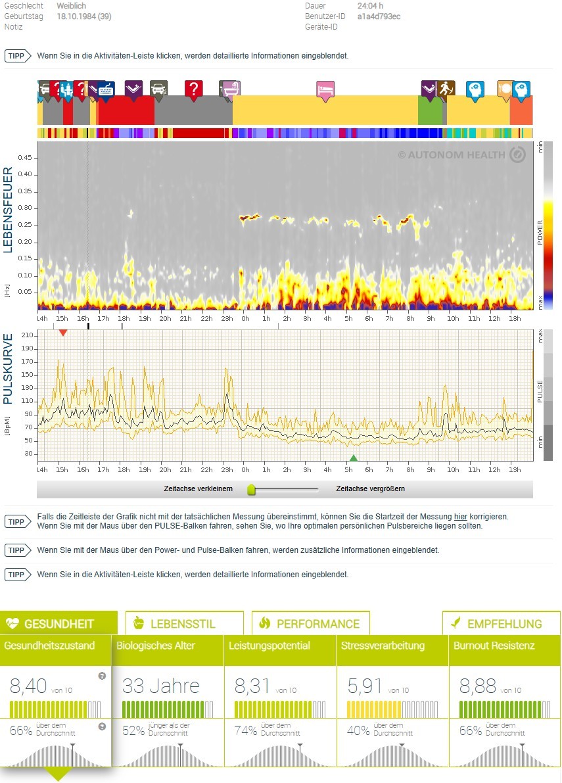The image size is (562, 783).
Task: Click the green Zeitachse slider handle
Action: tap(251, 489)
